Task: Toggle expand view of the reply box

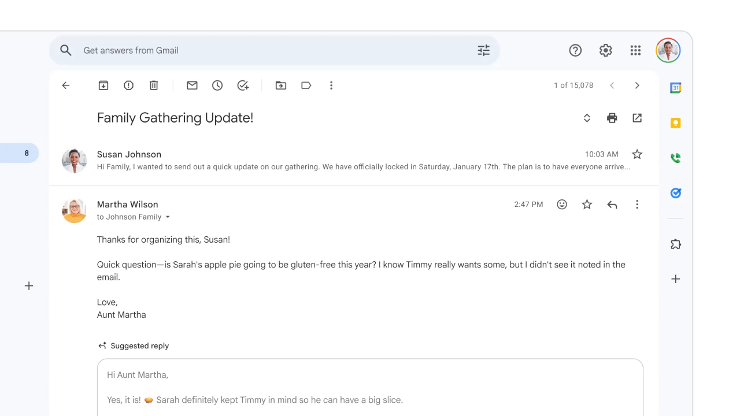Action: coord(587,118)
